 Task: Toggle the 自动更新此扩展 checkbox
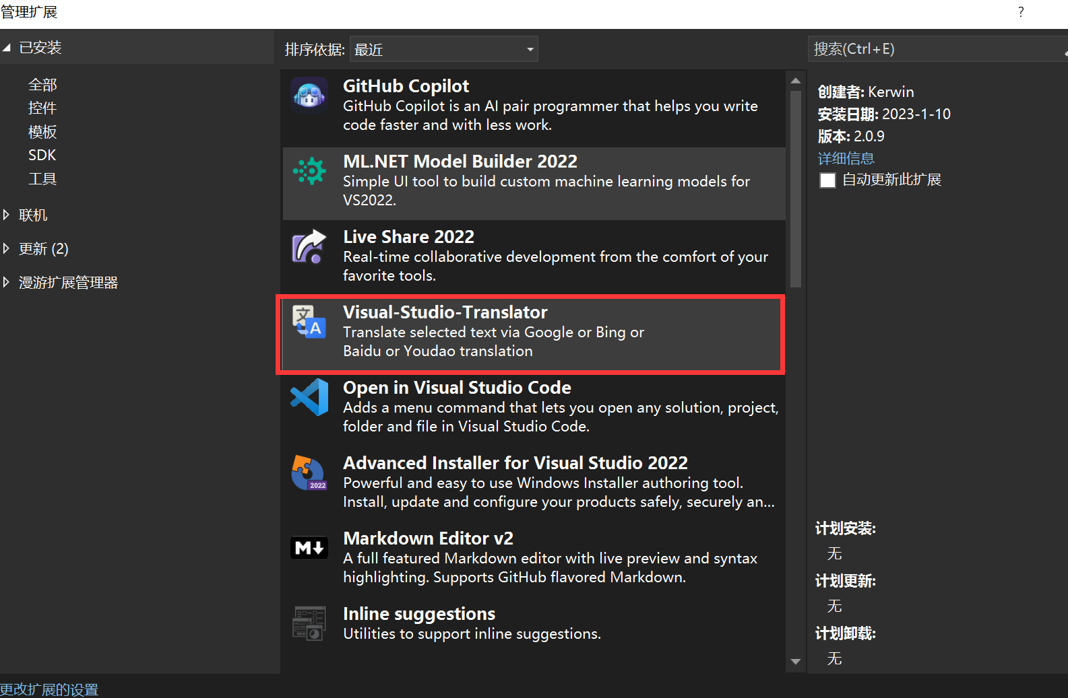[827, 180]
